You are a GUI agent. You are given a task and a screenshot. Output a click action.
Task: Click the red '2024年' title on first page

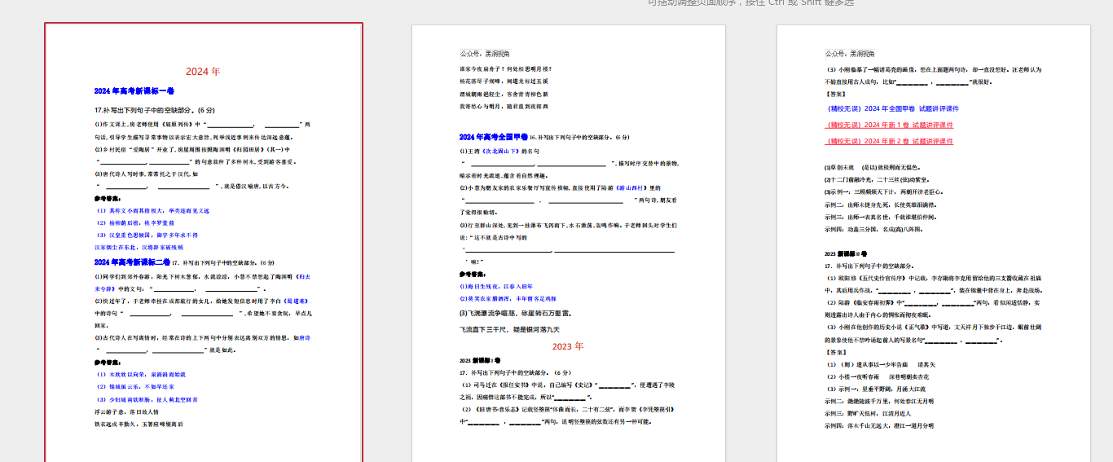coord(203,72)
